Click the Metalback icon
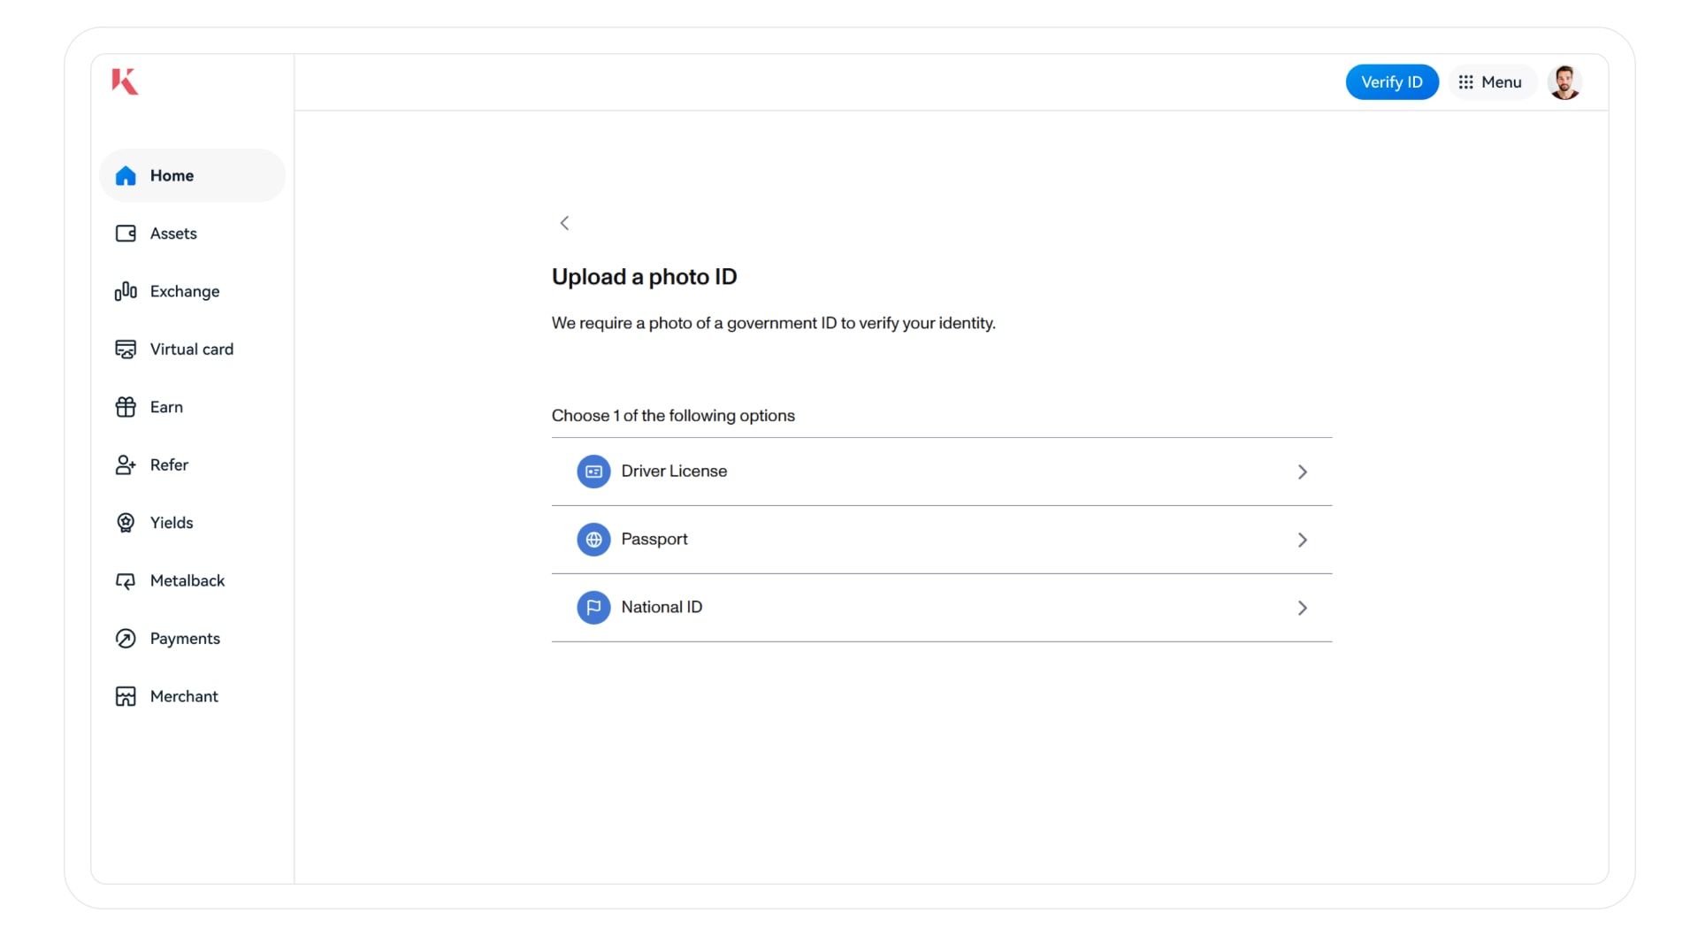 click(x=126, y=581)
